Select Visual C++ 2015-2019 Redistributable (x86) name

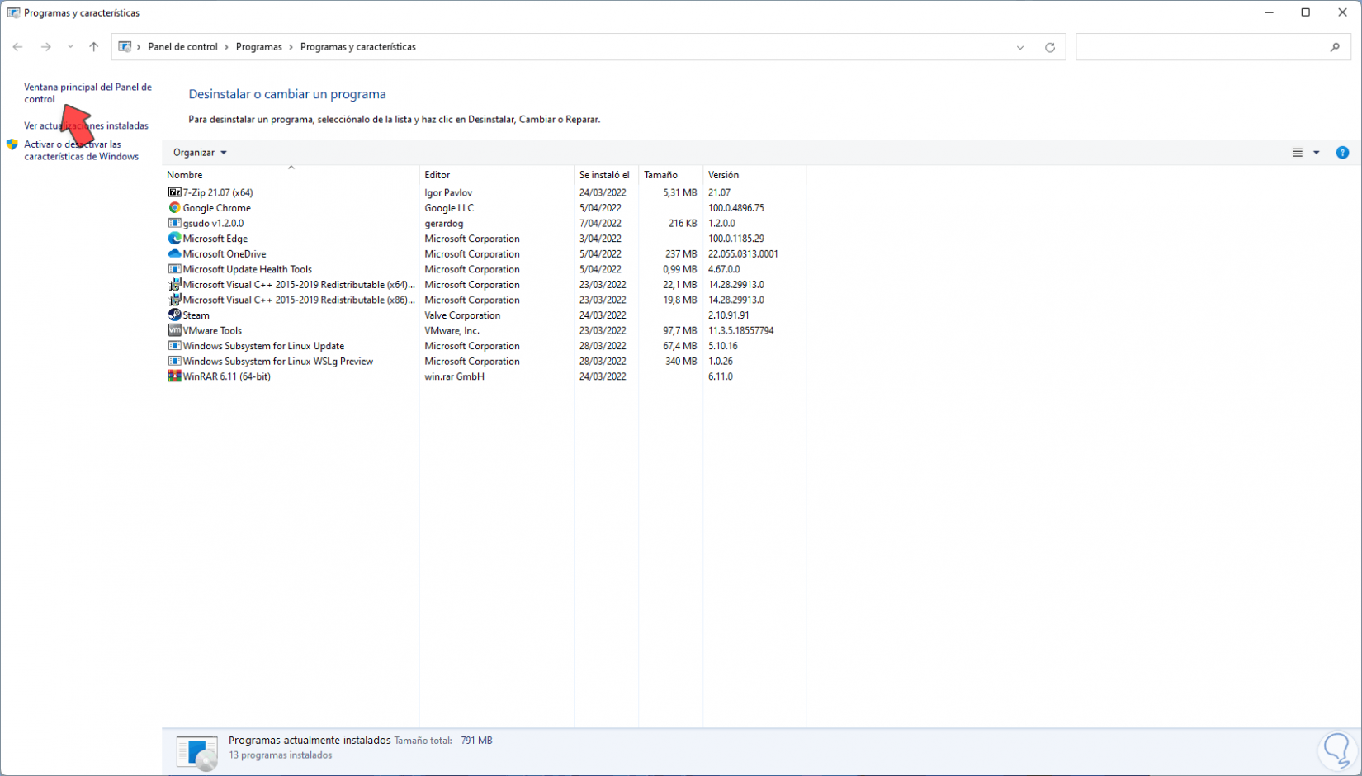[299, 300]
